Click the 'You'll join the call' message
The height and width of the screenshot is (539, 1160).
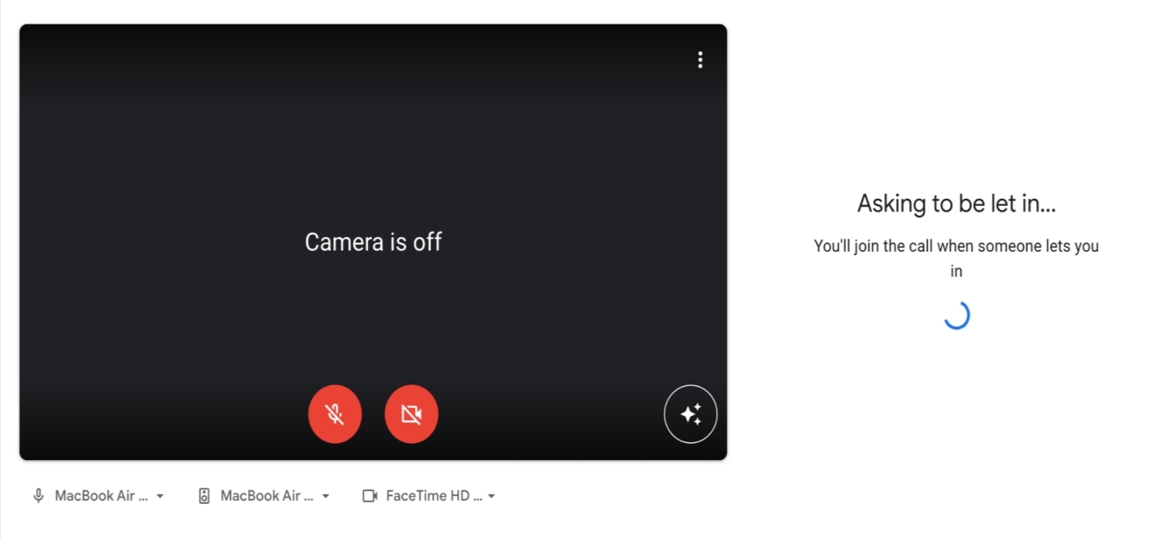pos(956,246)
